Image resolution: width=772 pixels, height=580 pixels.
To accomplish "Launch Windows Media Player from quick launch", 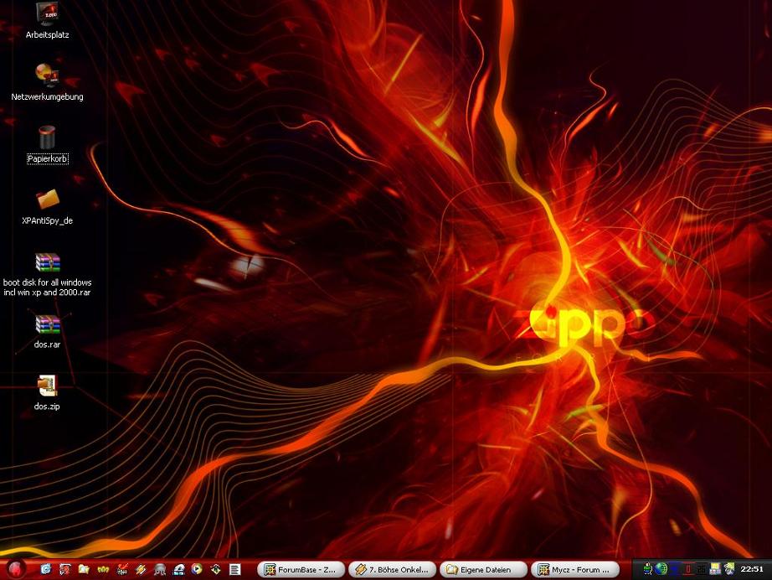I will coord(197,570).
